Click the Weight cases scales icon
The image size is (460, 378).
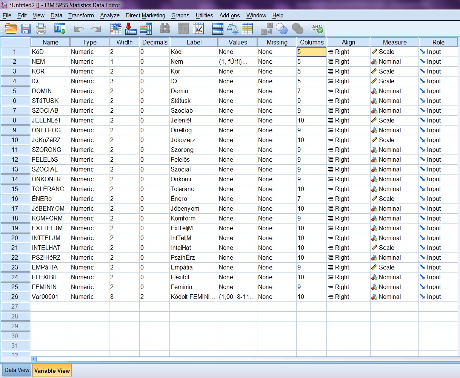click(232, 29)
